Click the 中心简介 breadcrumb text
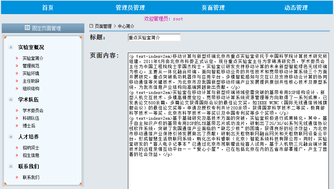The height and width of the screenshot is (189, 334). tap(126, 26)
